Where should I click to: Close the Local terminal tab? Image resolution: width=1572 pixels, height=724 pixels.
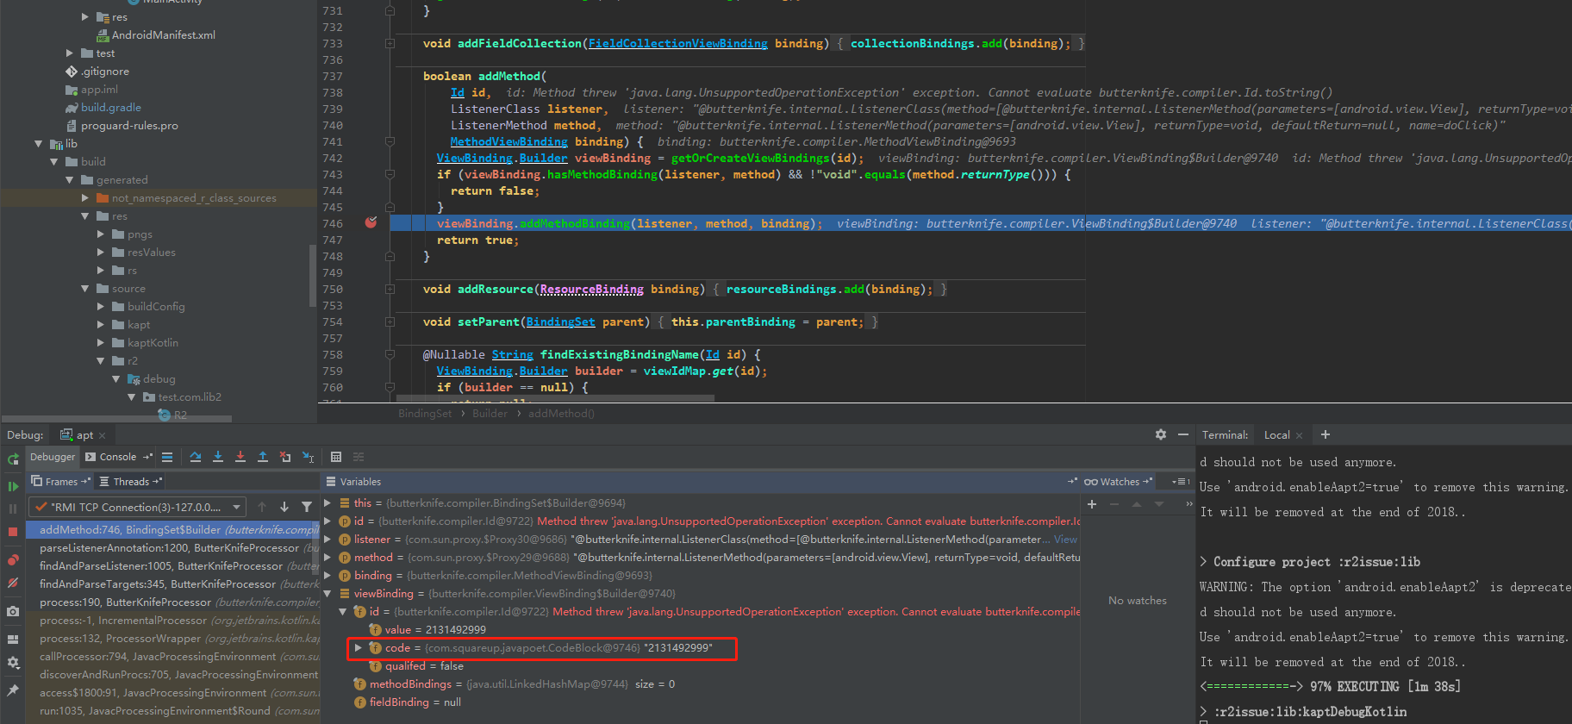pyautogui.click(x=1299, y=435)
